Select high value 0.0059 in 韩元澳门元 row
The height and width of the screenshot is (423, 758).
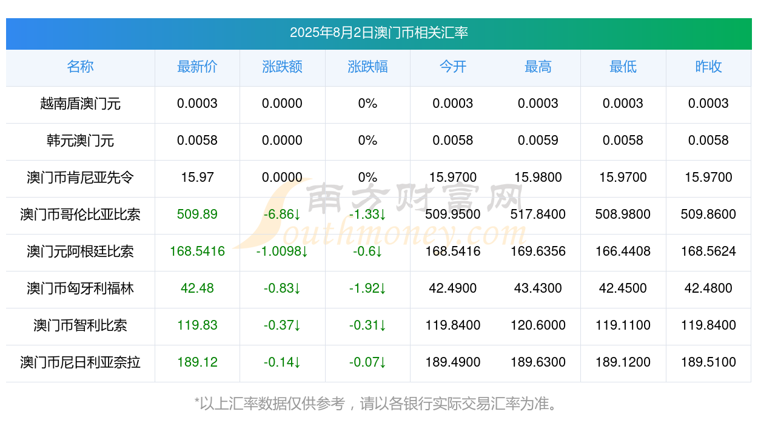[x=538, y=141]
